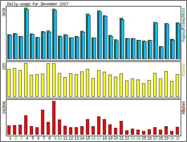
Task: Click day label 19 on the x-axis
Action: [x=110, y=138]
